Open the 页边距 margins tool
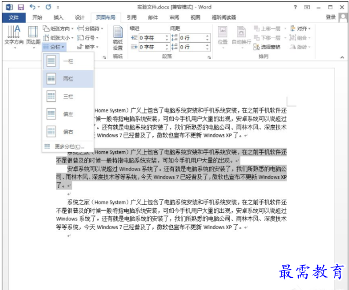Screen dimensions: 349x290 click(33, 37)
